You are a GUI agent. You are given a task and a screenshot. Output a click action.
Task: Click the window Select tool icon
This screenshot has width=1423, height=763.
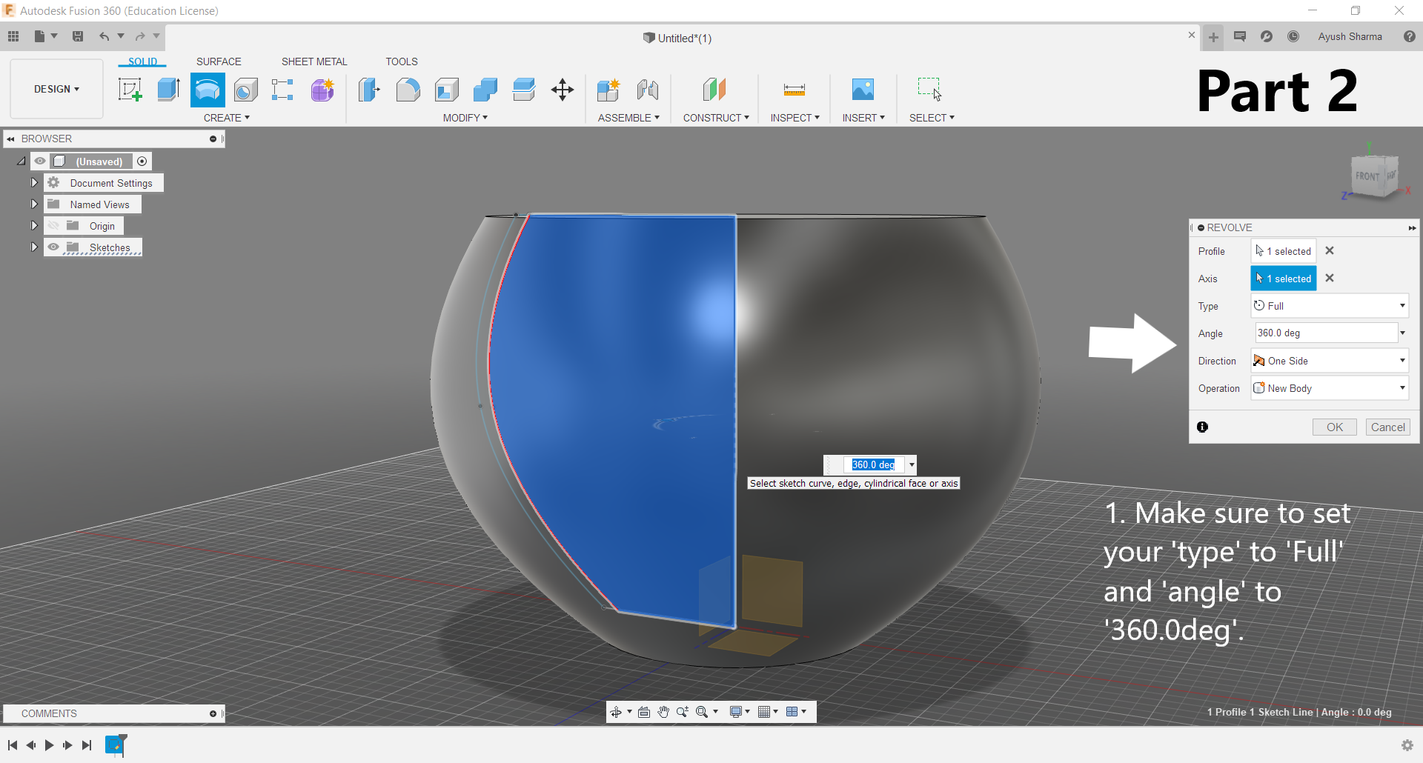(929, 90)
